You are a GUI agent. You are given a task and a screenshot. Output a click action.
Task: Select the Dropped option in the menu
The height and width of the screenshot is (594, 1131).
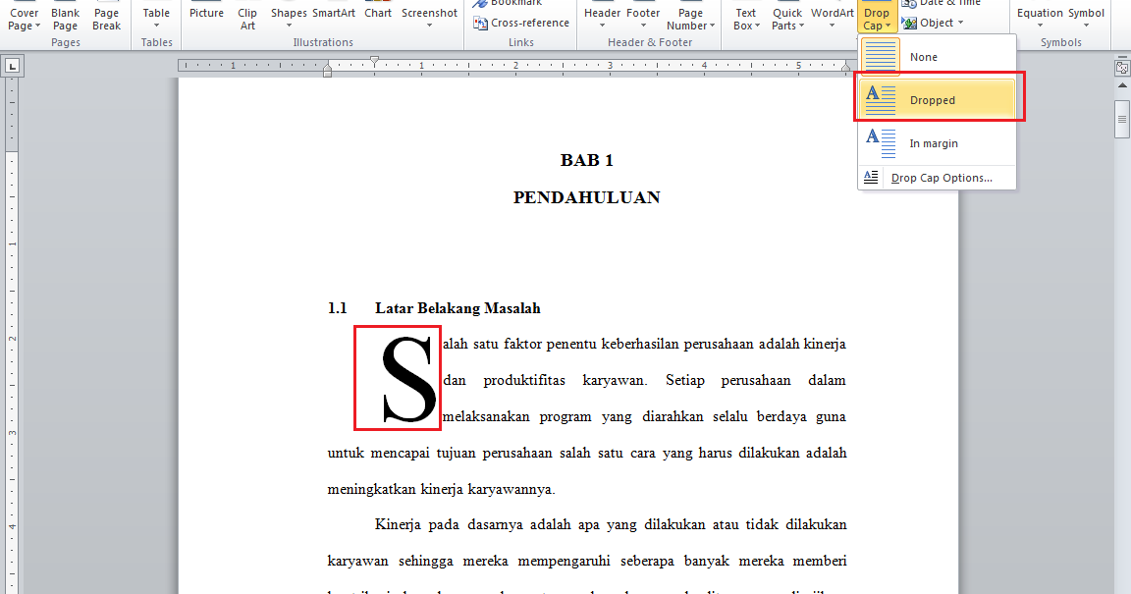tap(932, 99)
